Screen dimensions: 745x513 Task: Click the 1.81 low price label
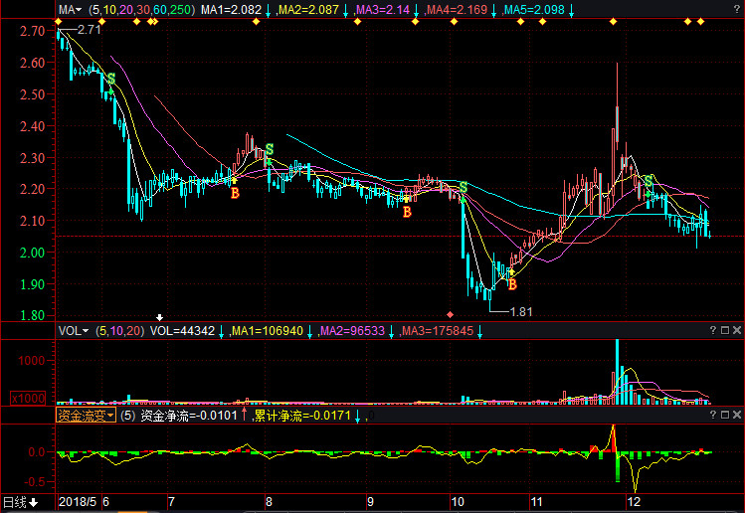(521, 311)
